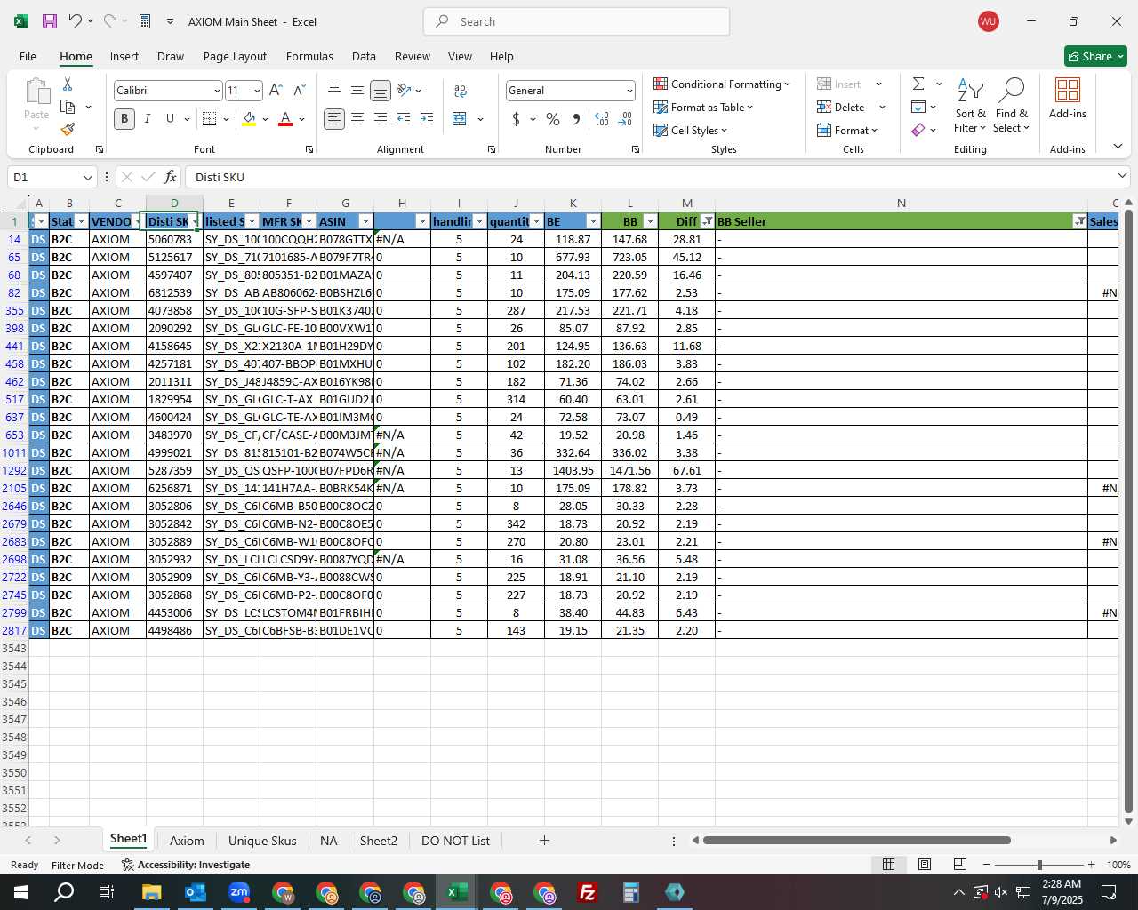Click the Copy icon in Clipboard group
1138x910 pixels.
[68, 107]
